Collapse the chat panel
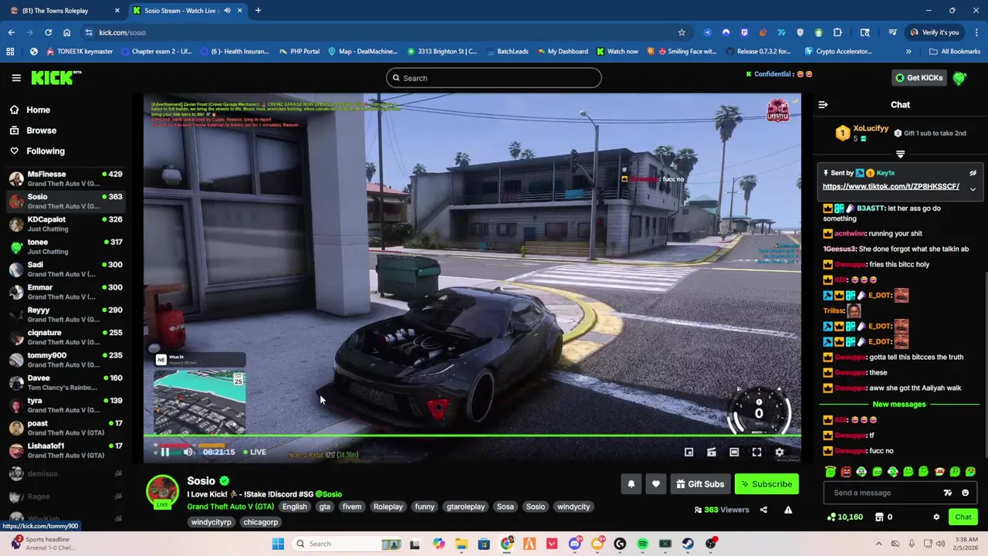The height and width of the screenshot is (556, 988). [x=823, y=104]
